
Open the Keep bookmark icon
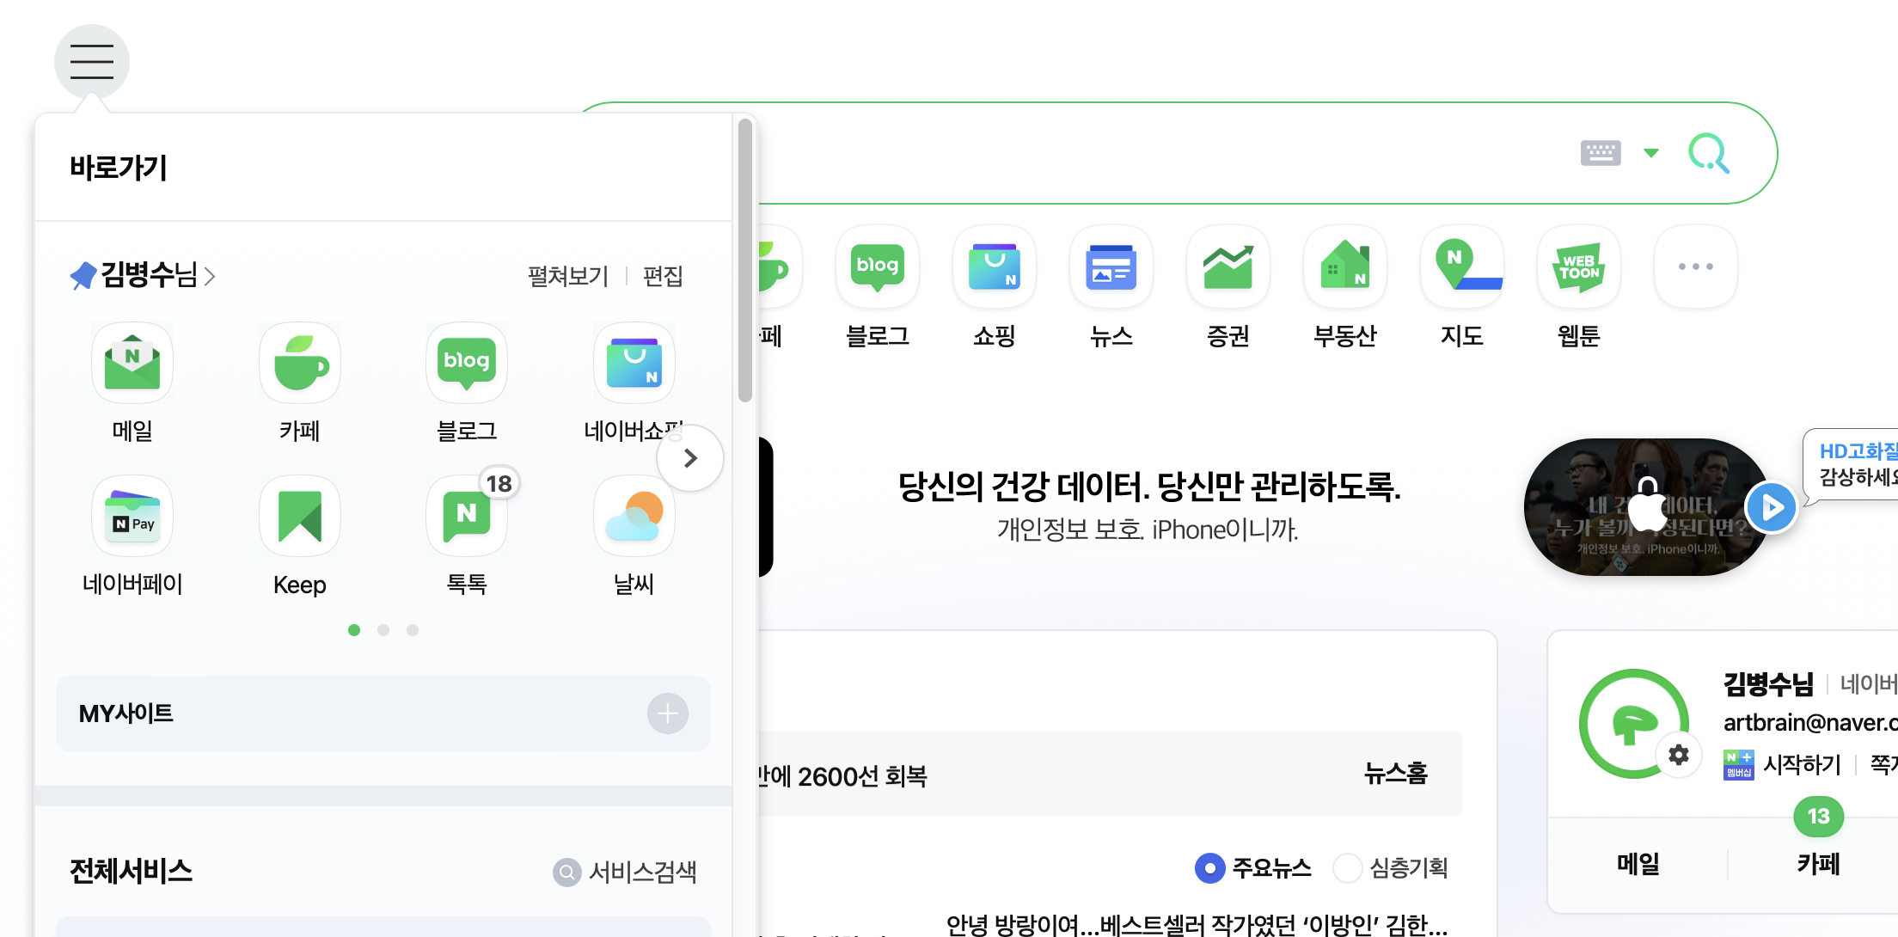coord(299,517)
